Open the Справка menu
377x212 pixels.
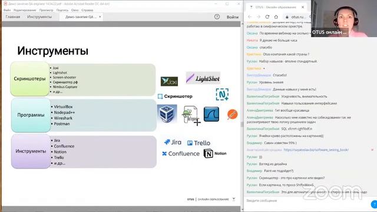pyautogui.click(x=87, y=10)
